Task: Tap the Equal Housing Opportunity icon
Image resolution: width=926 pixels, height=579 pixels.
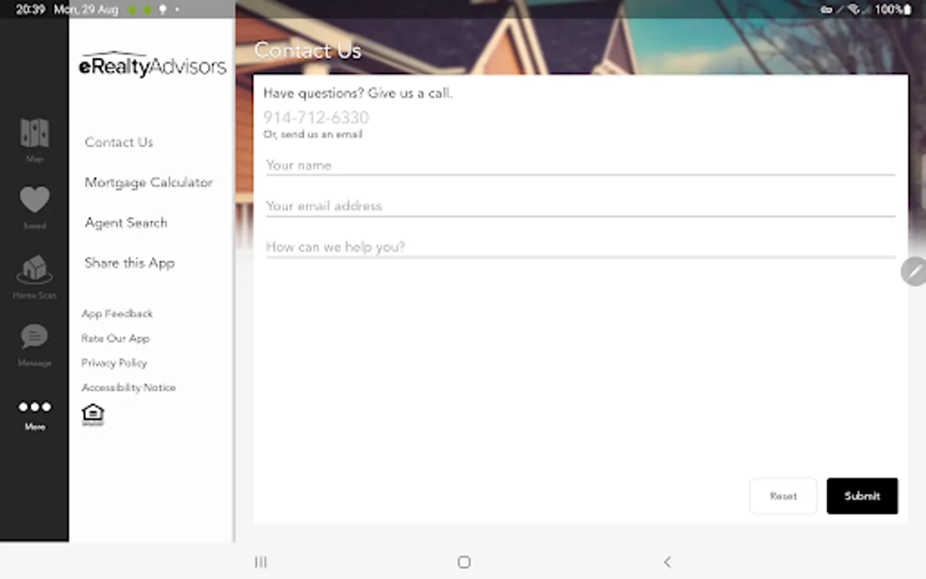Action: (93, 414)
